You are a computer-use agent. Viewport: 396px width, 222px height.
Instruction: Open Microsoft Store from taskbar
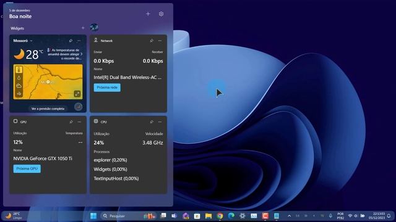[x=197, y=216]
